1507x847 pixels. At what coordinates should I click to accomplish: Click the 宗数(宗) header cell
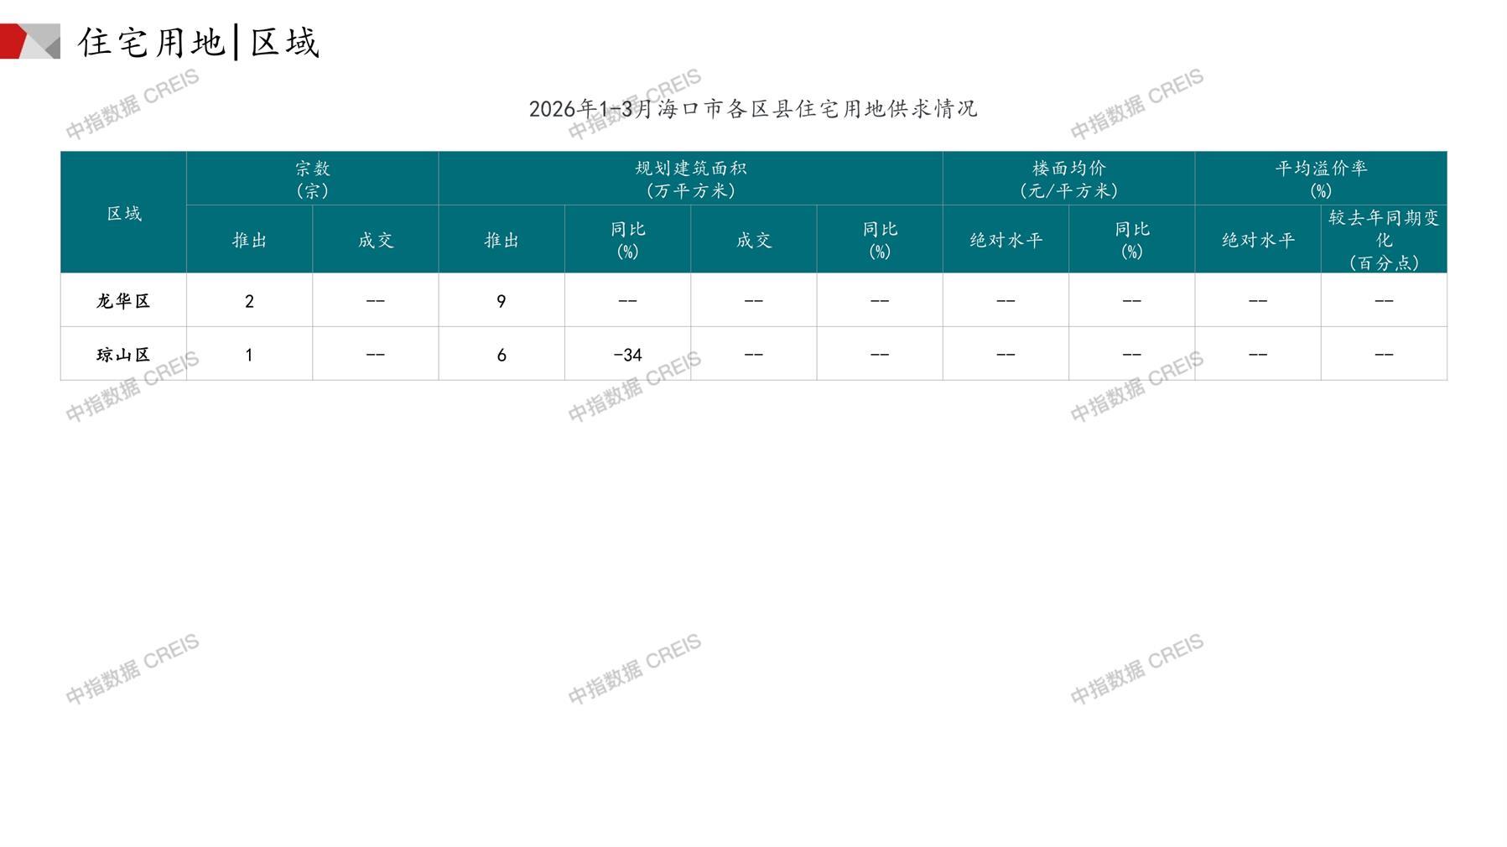point(312,179)
